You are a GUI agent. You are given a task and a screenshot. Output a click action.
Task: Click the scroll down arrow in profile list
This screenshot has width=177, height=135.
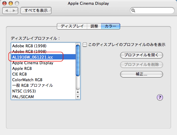78,97
